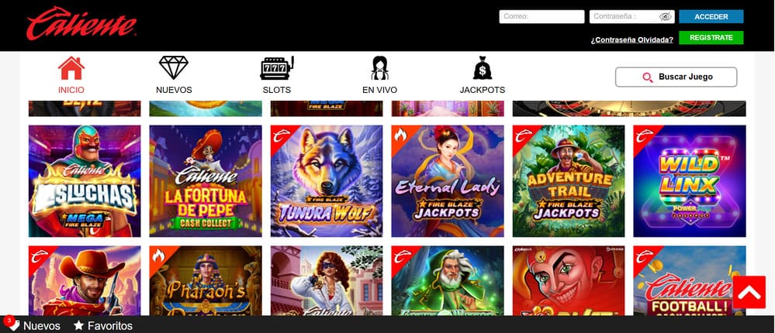Click the Jackpots money bag icon

coord(483,68)
